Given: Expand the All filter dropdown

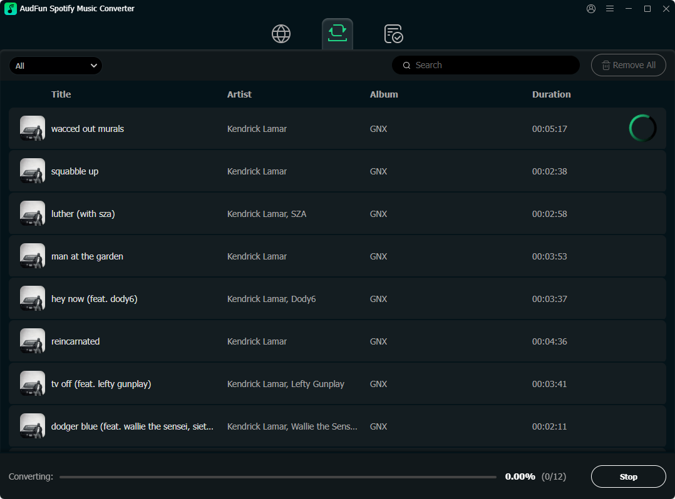Looking at the screenshot, I should [x=56, y=66].
